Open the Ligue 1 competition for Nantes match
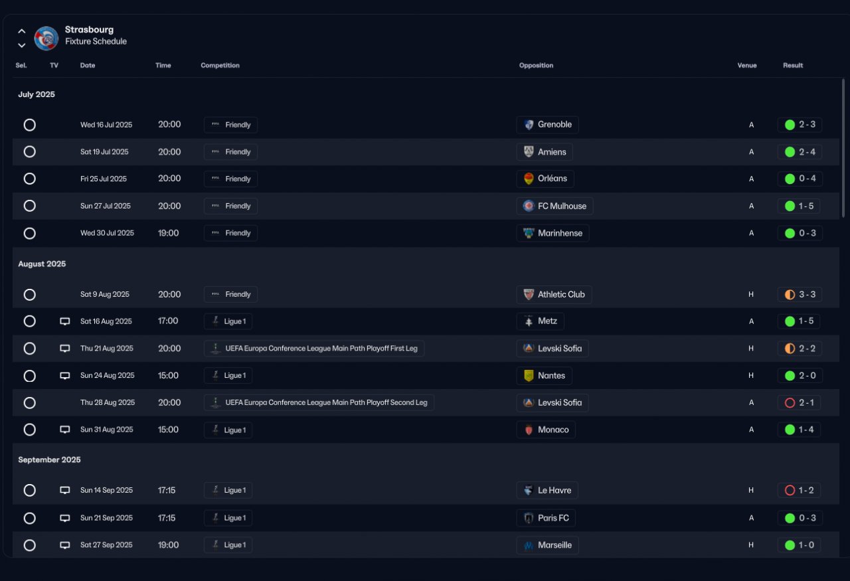Screen dimensions: 850x581 pyautogui.click(x=228, y=376)
